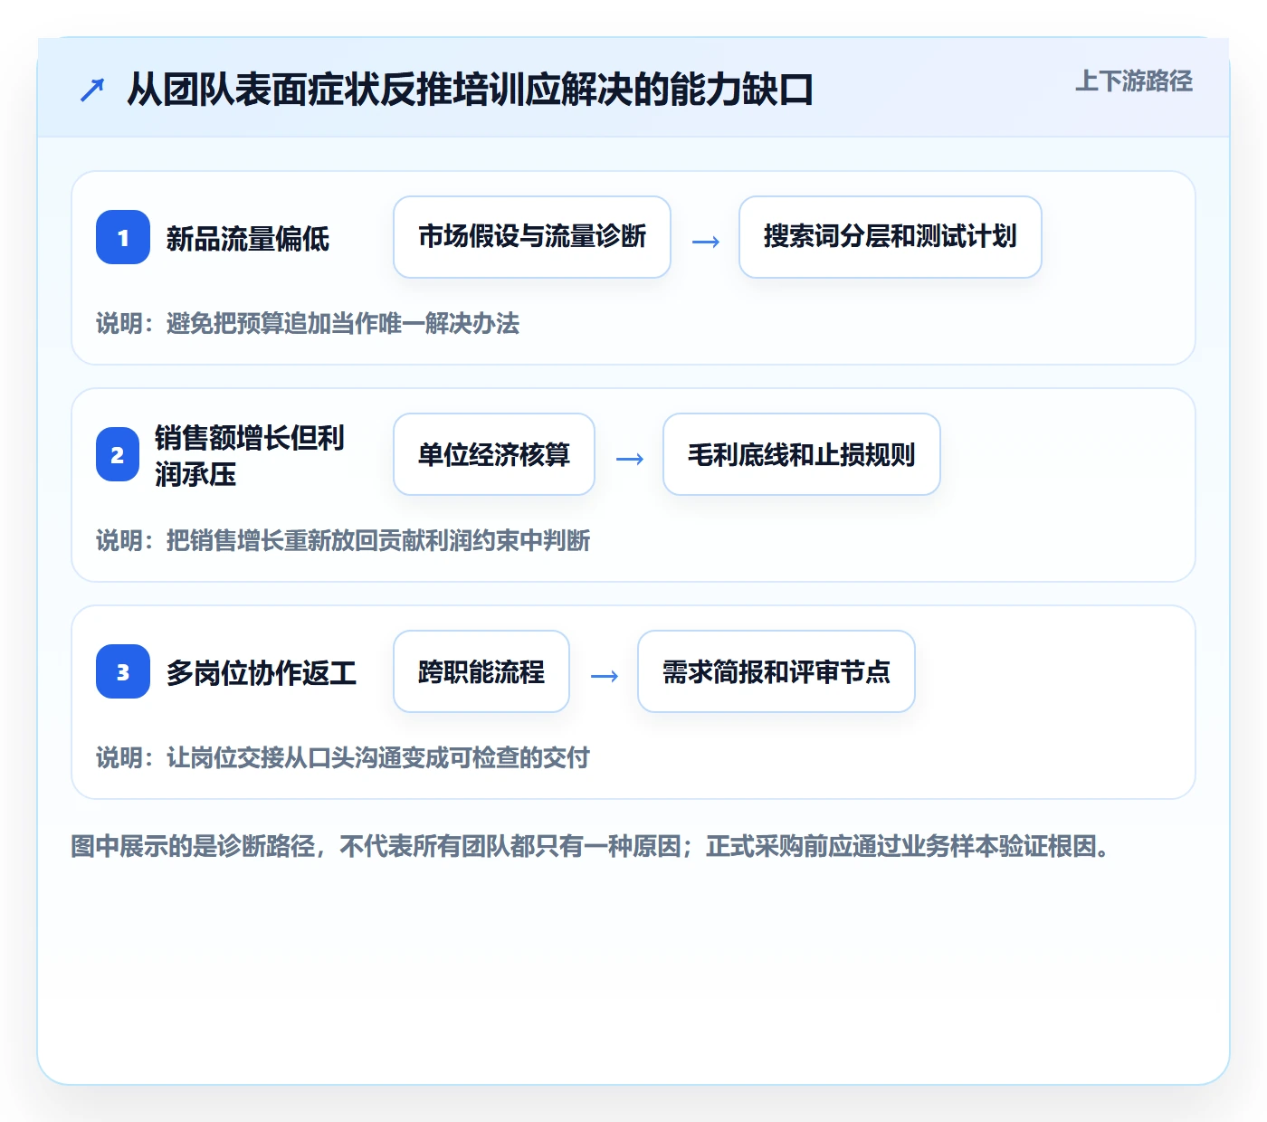Select the 销售额增长但利润承压 symptom label
The width and height of the screenshot is (1267, 1122).
point(250,455)
